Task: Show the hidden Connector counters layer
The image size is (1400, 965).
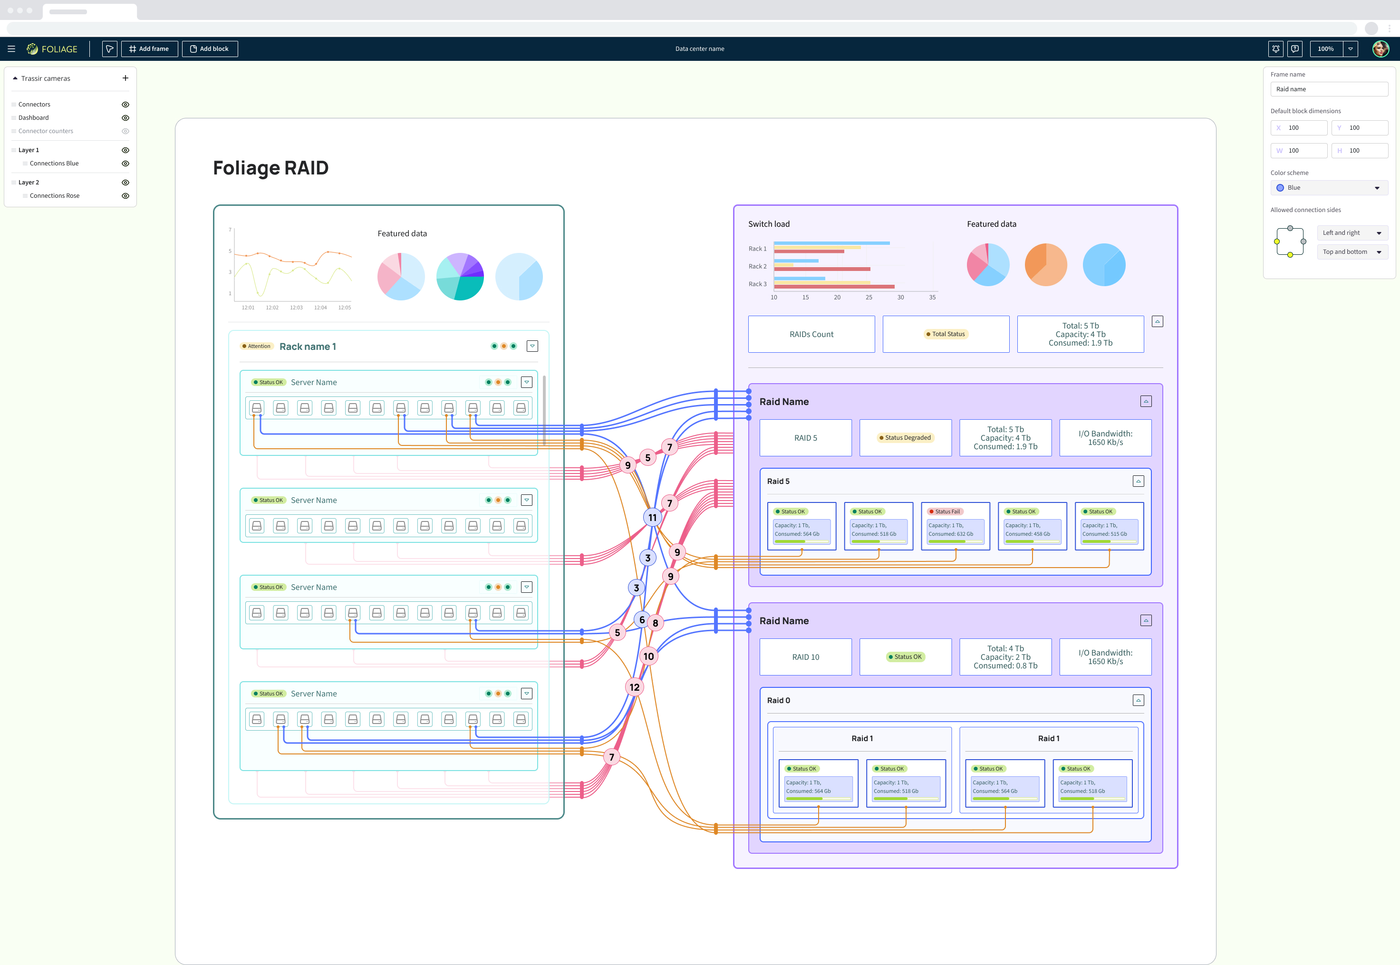Action: [125, 131]
